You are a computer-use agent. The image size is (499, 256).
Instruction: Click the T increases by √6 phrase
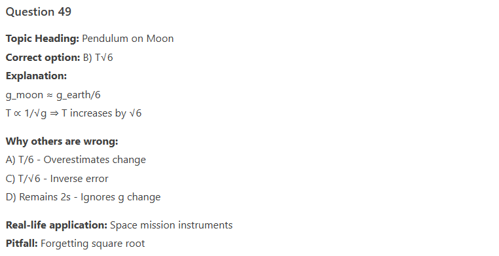click(x=102, y=113)
